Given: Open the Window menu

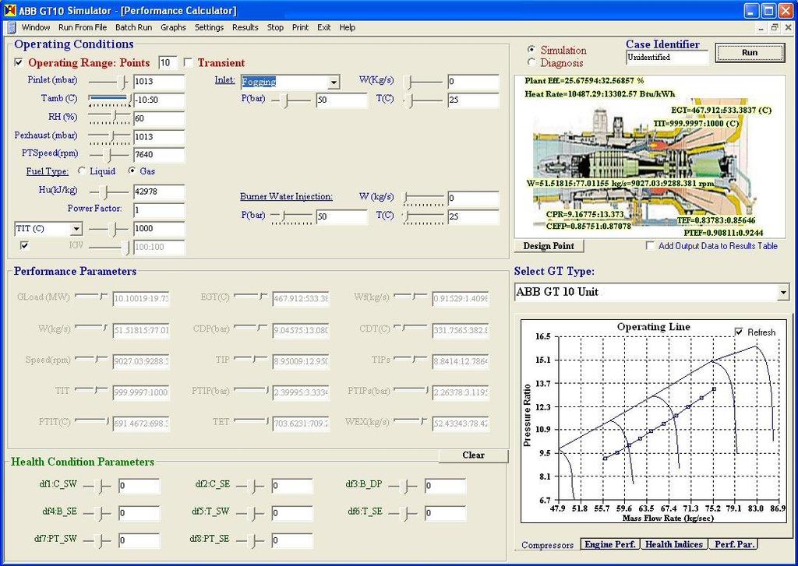Looking at the screenshot, I should [36, 27].
